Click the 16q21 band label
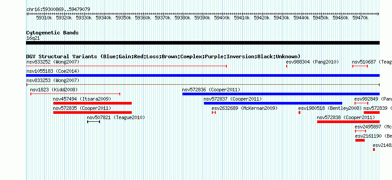Viewport: 392px width, 180px height. click(x=33, y=38)
